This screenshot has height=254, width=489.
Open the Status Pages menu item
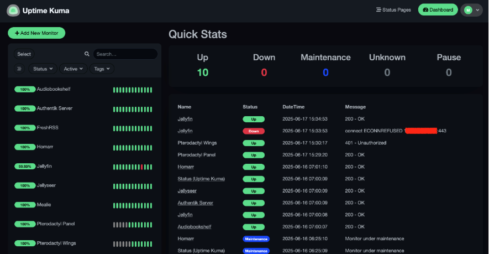pyautogui.click(x=393, y=10)
